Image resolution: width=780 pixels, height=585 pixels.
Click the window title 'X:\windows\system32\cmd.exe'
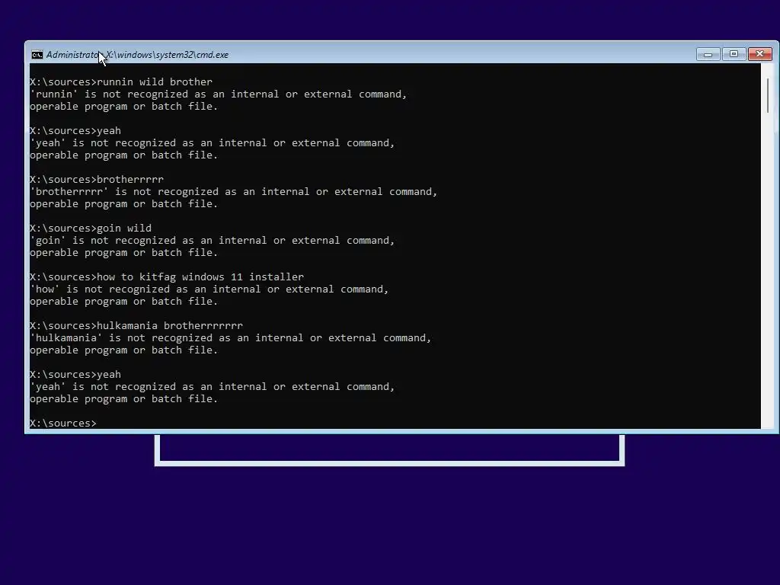(x=167, y=55)
